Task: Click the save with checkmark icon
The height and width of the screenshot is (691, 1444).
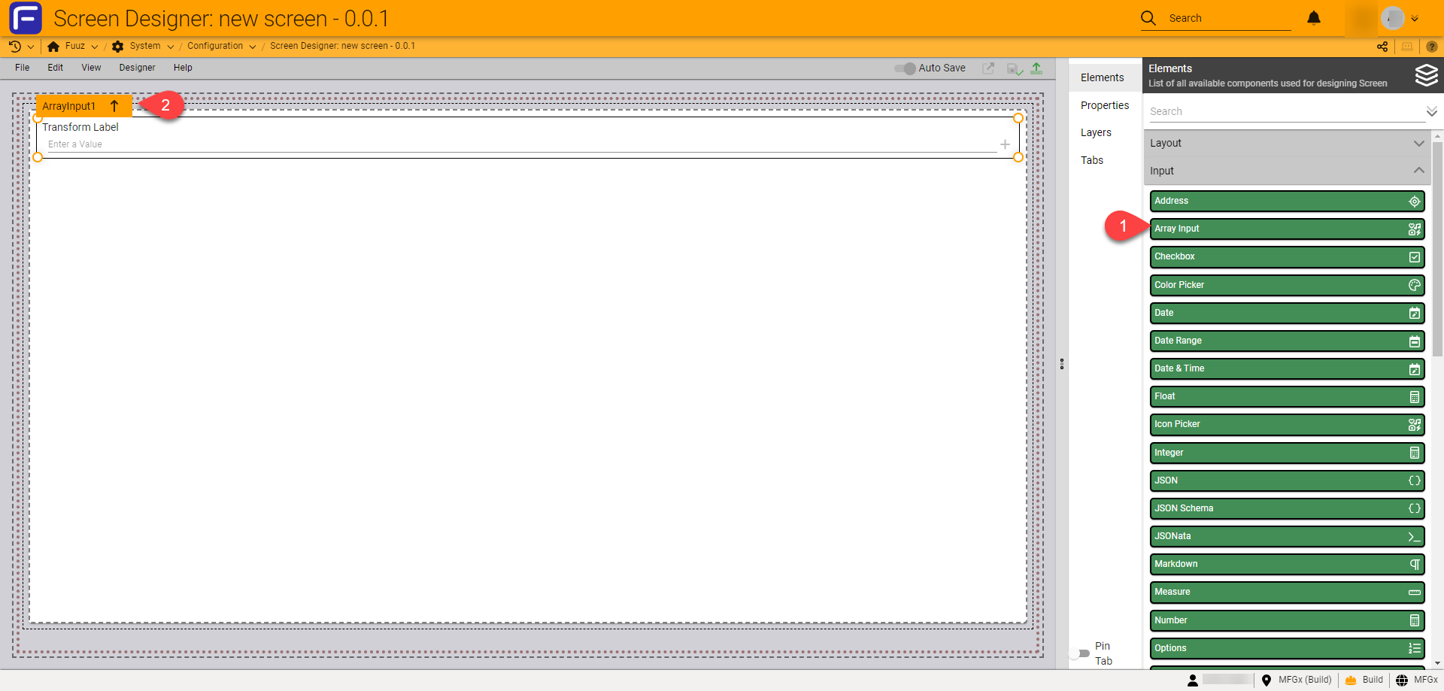Action: click(1015, 68)
